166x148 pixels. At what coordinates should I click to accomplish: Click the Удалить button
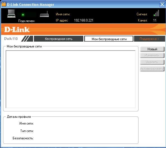[x=152, y=62]
